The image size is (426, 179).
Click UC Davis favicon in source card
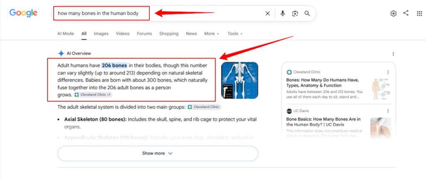pyautogui.click(x=289, y=111)
